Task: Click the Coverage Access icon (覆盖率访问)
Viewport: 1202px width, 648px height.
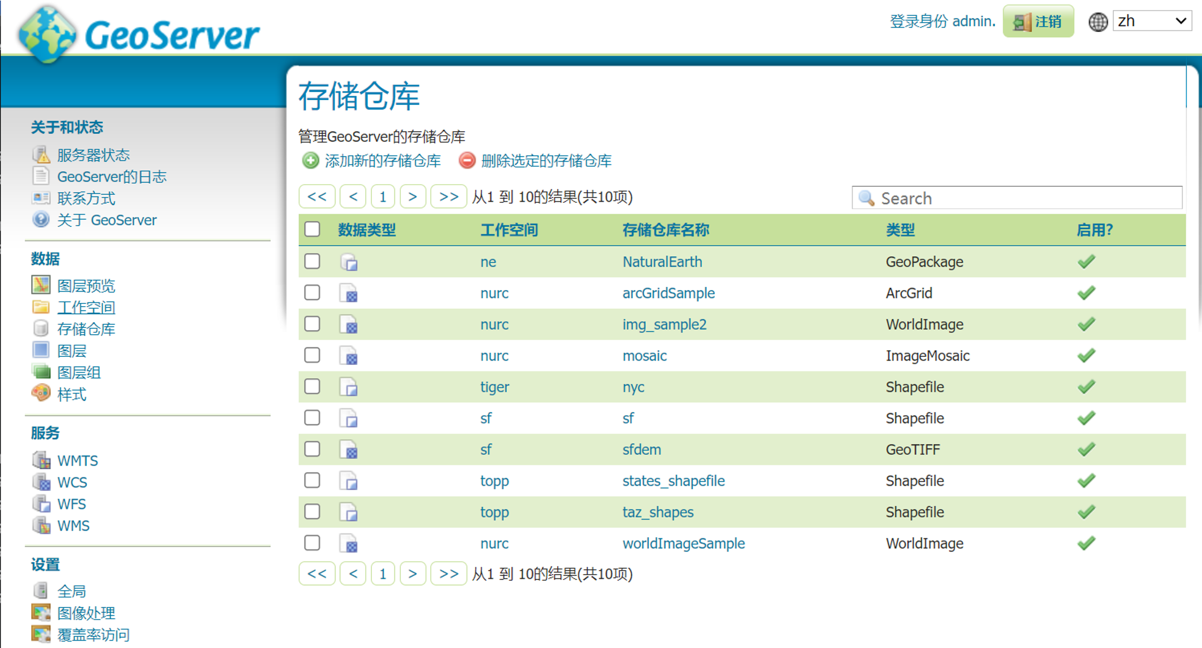Action: tap(41, 635)
